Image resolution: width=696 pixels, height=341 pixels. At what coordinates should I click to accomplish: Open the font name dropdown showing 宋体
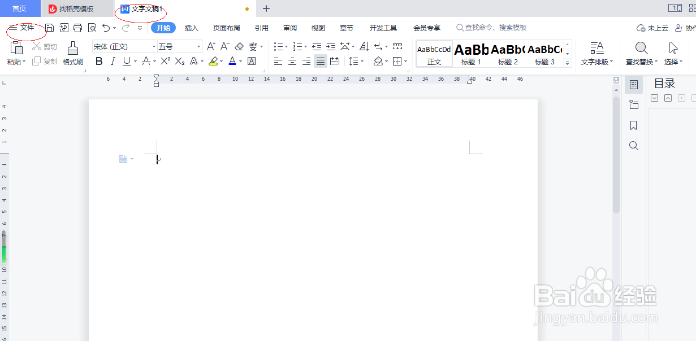pos(120,46)
